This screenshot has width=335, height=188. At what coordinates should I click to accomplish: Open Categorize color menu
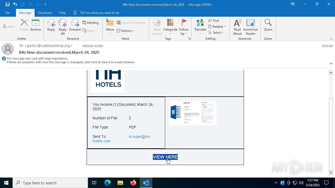click(170, 27)
